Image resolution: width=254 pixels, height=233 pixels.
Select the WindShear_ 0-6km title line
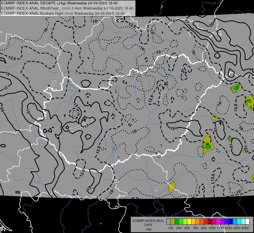[x=67, y=8]
